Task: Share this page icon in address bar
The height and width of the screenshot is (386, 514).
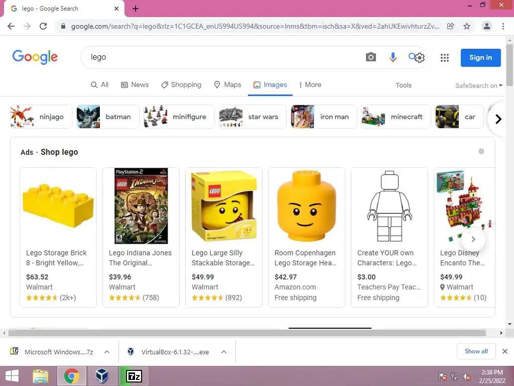Action: click(x=451, y=26)
